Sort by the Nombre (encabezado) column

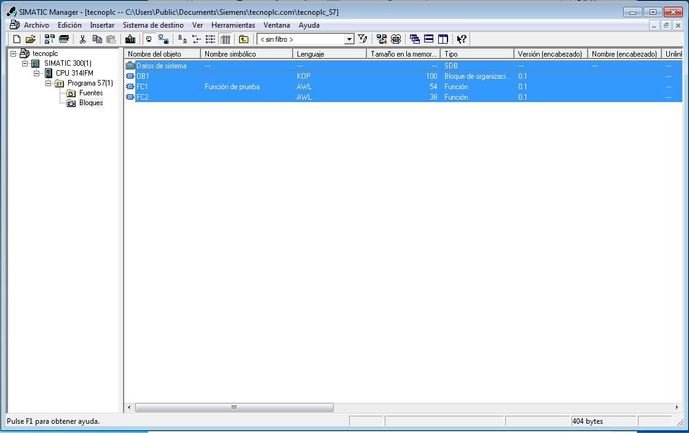click(x=625, y=54)
